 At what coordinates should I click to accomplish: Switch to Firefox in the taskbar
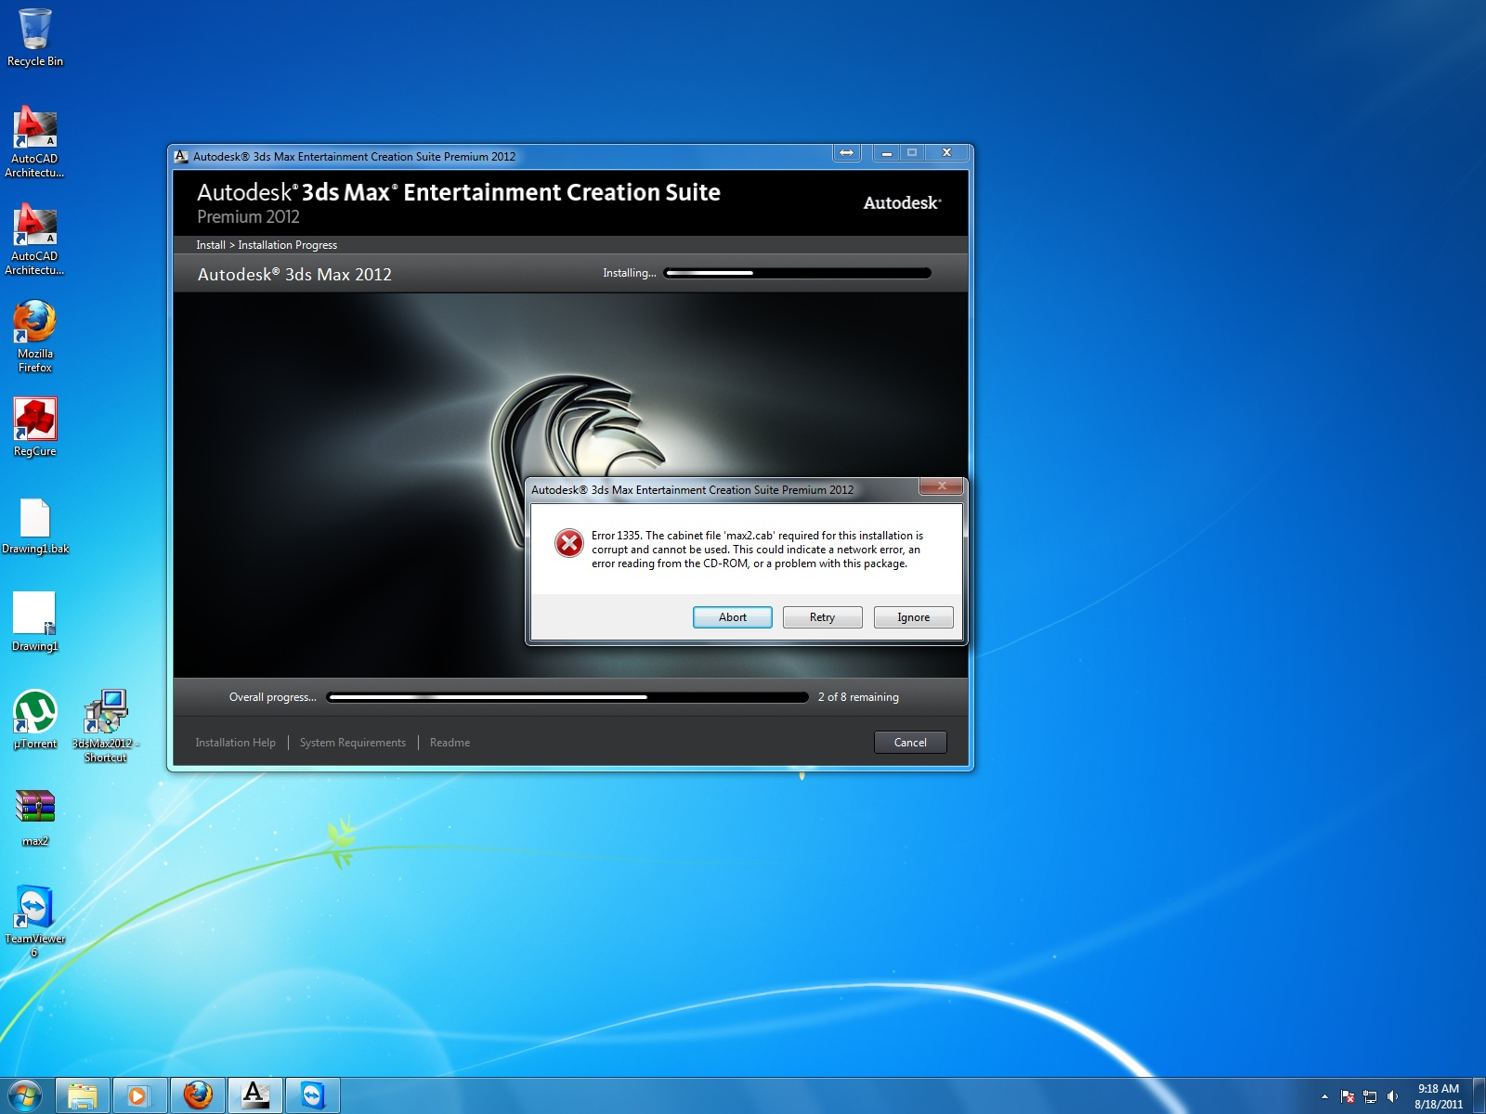(197, 1095)
